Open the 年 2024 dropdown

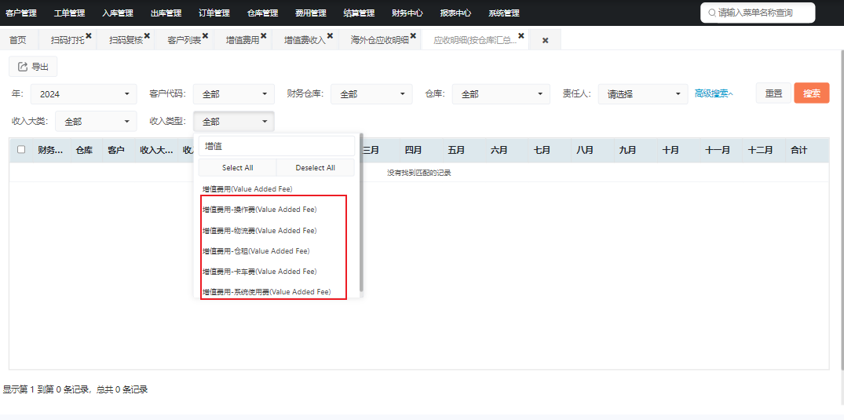click(83, 94)
